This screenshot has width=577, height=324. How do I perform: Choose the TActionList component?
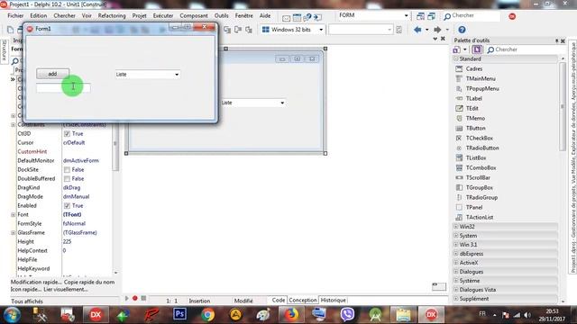coord(479,218)
